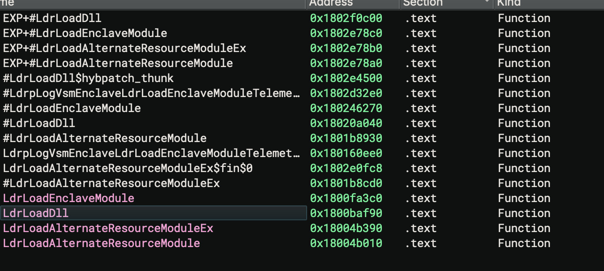Select #LdrLoadEnclaveModule at 0x180246270

72,108
